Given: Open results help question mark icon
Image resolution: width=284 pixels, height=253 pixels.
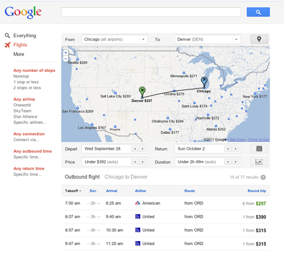Looking at the screenshot, I should (x=263, y=177).
